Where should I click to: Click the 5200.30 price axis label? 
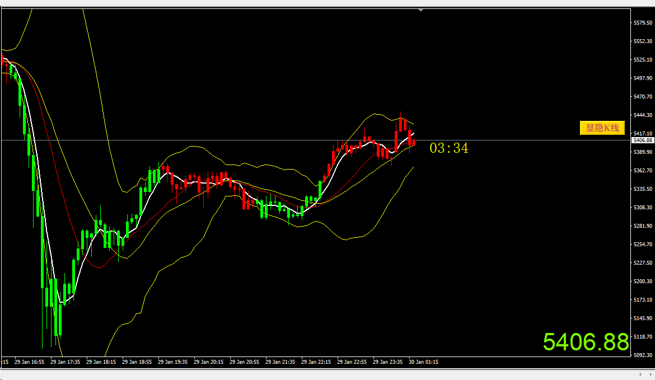643,282
